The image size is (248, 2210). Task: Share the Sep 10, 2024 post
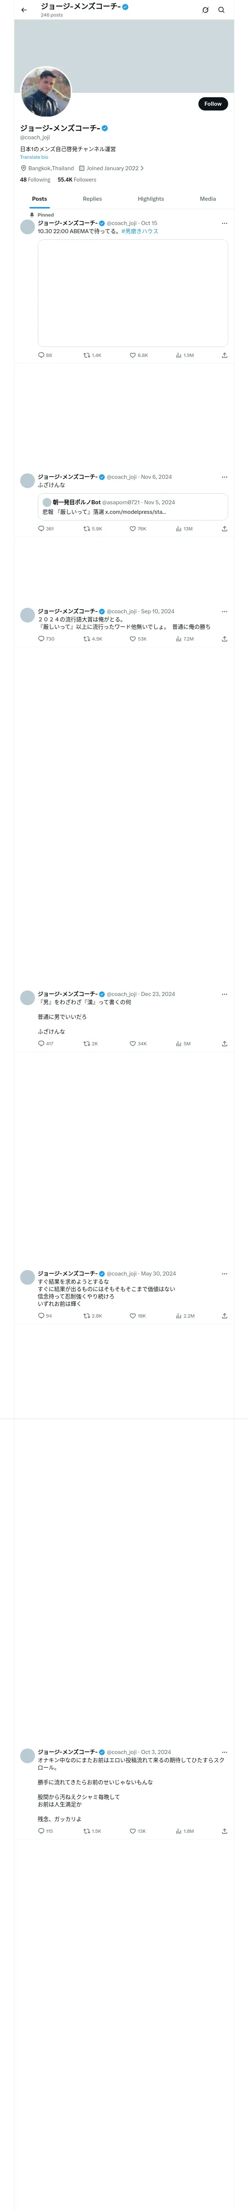(224, 639)
